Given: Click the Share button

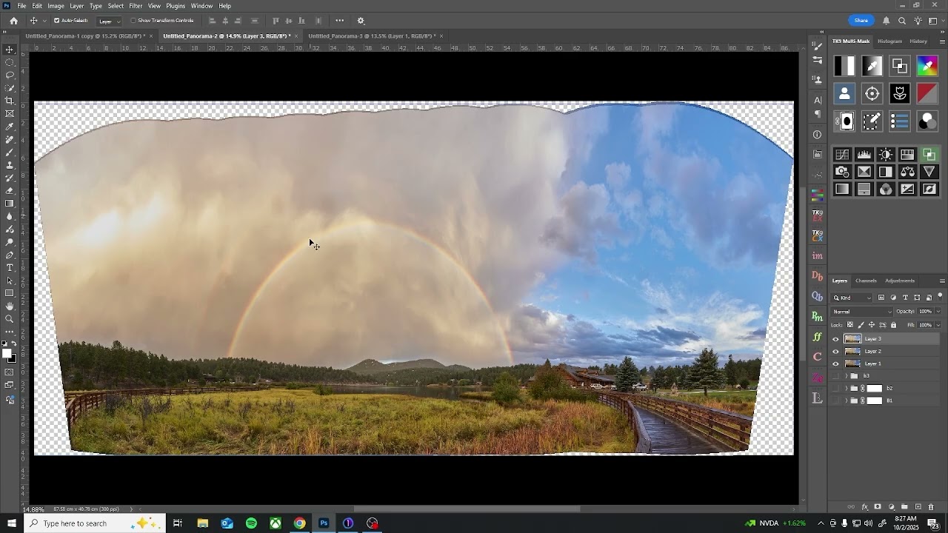Looking at the screenshot, I should (861, 21).
